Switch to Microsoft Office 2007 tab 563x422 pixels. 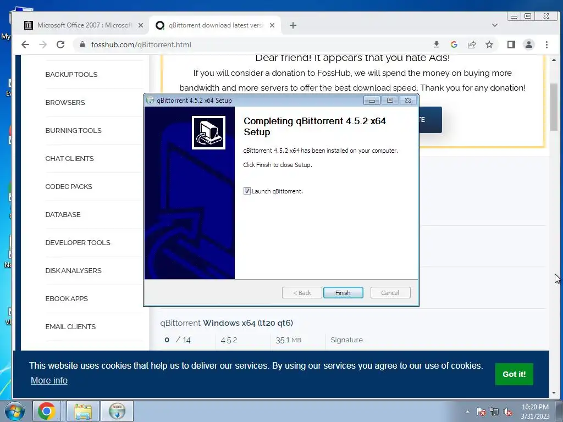coord(84,25)
